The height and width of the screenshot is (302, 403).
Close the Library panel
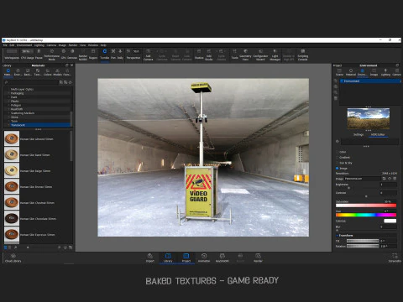(71, 65)
